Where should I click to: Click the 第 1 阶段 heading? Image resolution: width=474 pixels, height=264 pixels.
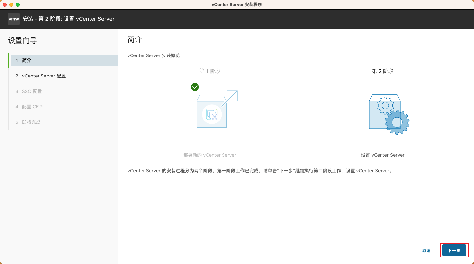pyautogui.click(x=210, y=71)
